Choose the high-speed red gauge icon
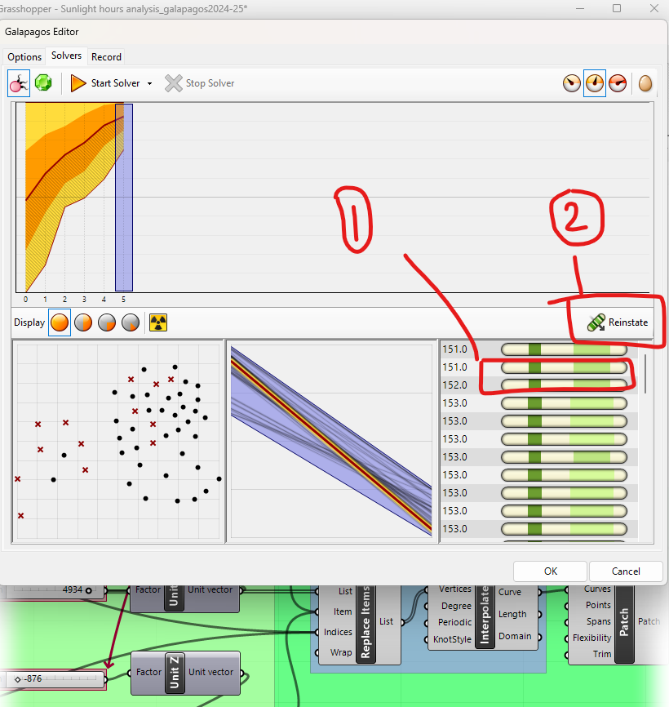 pos(618,83)
